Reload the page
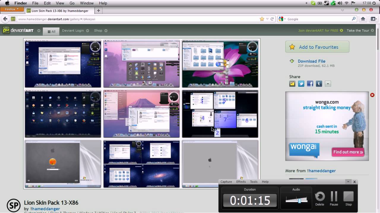The width and height of the screenshot is (380, 213). point(272,19)
